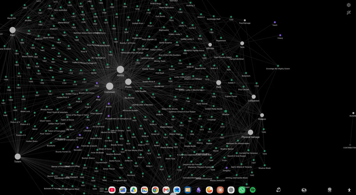Screen dimensions: 356x195
Task: Select the Ultimate graph node
Action: click(x=210, y=45)
